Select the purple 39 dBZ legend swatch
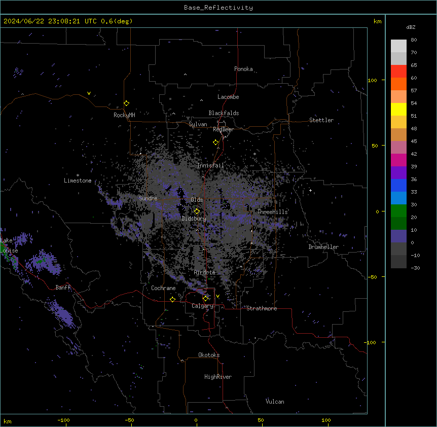The height and width of the screenshot is (427, 437). pyautogui.click(x=398, y=173)
